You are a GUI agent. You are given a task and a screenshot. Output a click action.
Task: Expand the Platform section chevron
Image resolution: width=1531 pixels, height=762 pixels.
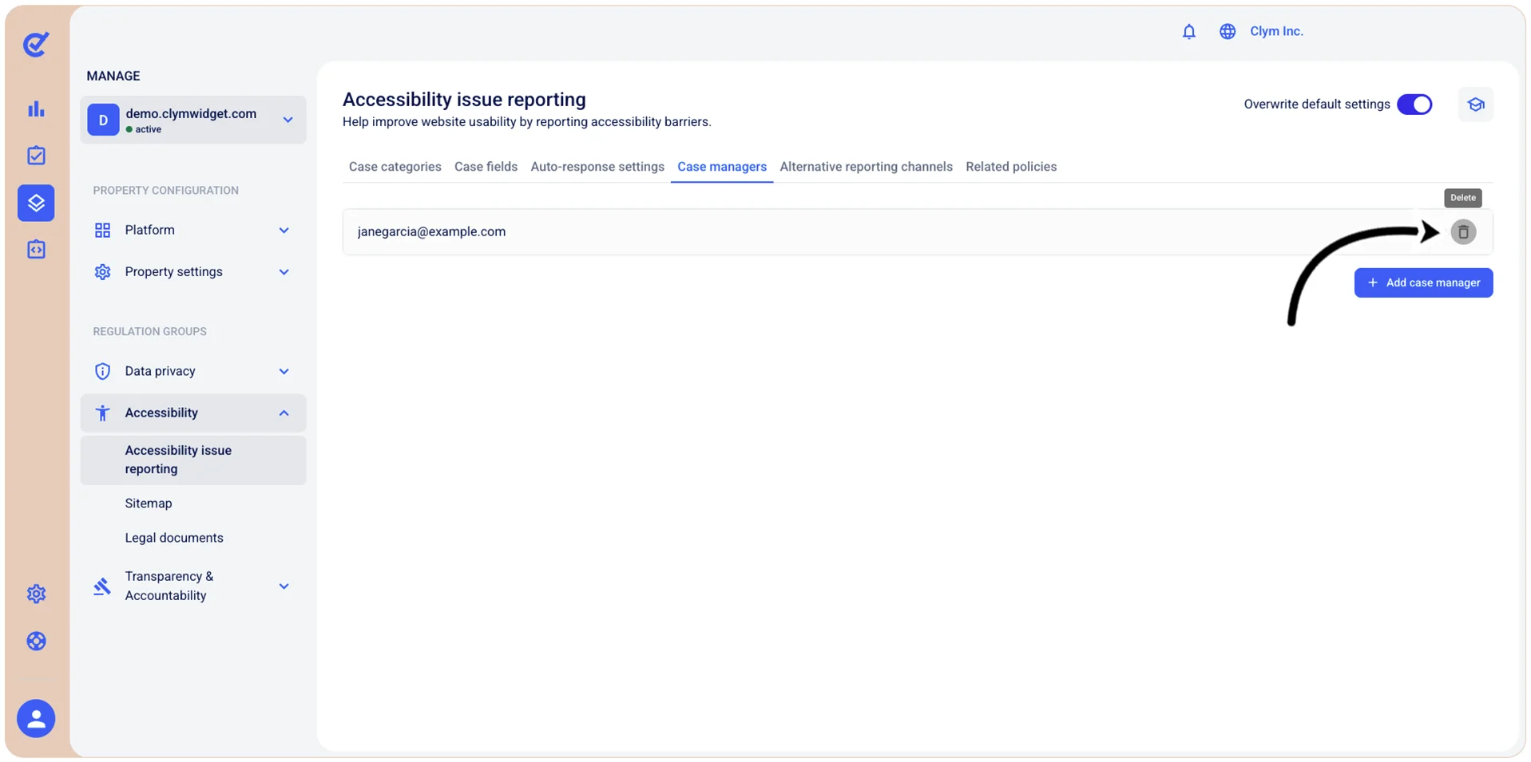[284, 231]
